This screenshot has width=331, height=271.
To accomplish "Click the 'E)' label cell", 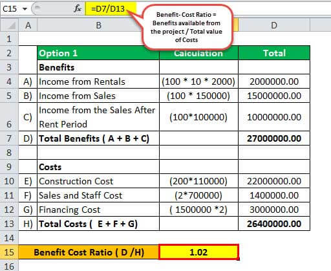I will click(x=28, y=181).
